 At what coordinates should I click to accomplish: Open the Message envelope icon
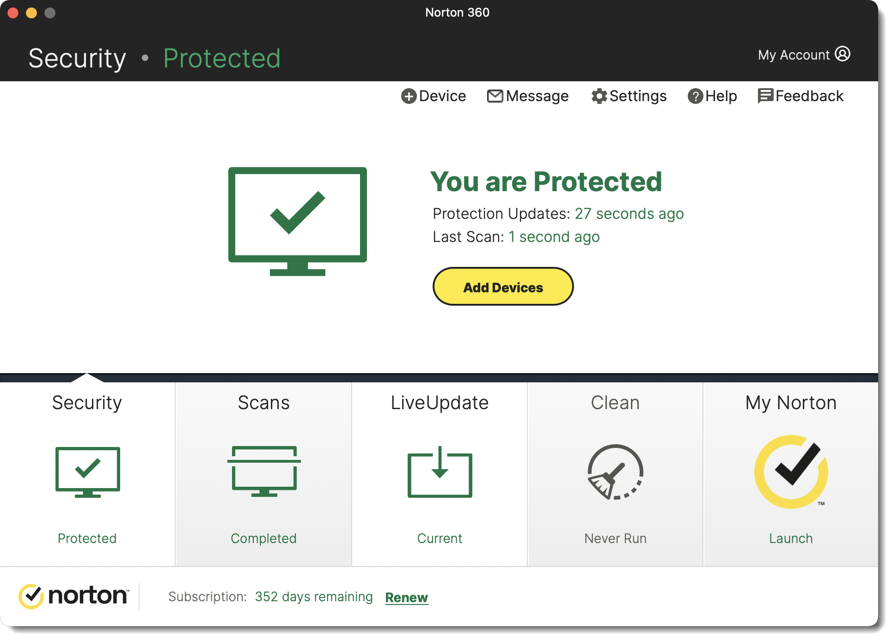tap(495, 96)
